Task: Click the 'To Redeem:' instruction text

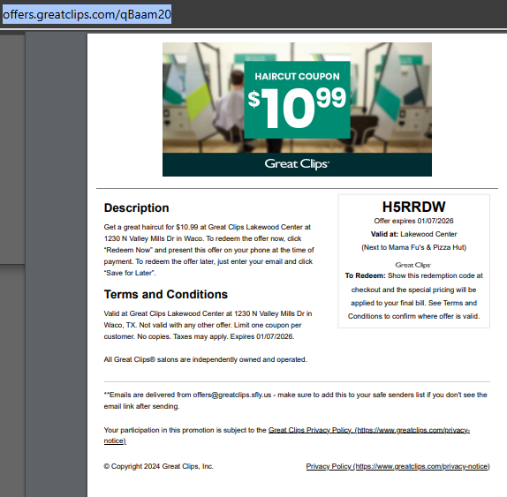Action: click(414, 296)
